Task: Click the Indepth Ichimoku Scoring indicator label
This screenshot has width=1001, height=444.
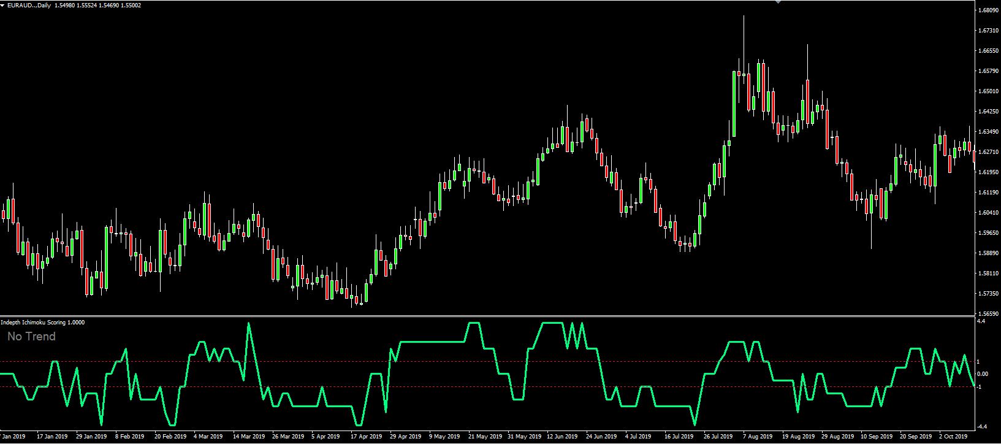Action: pyautogui.click(x=43, y=322)
